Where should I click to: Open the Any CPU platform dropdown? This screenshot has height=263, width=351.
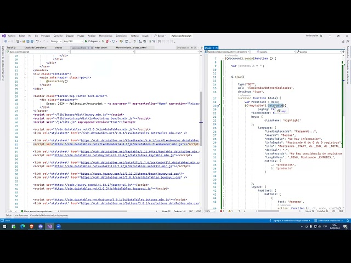(x=73, y=42)
